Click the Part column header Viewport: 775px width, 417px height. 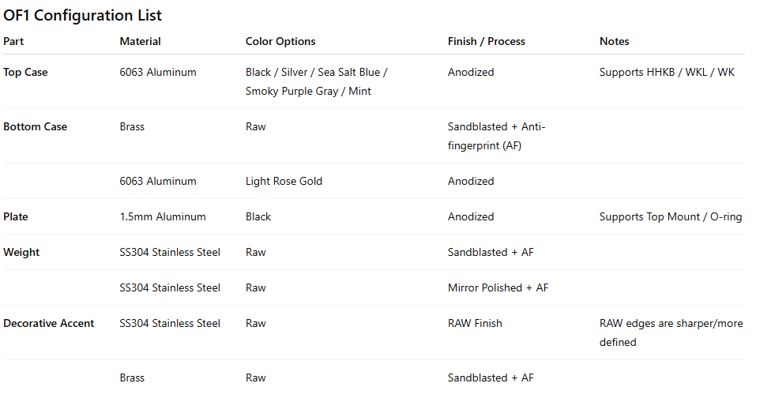13,41
